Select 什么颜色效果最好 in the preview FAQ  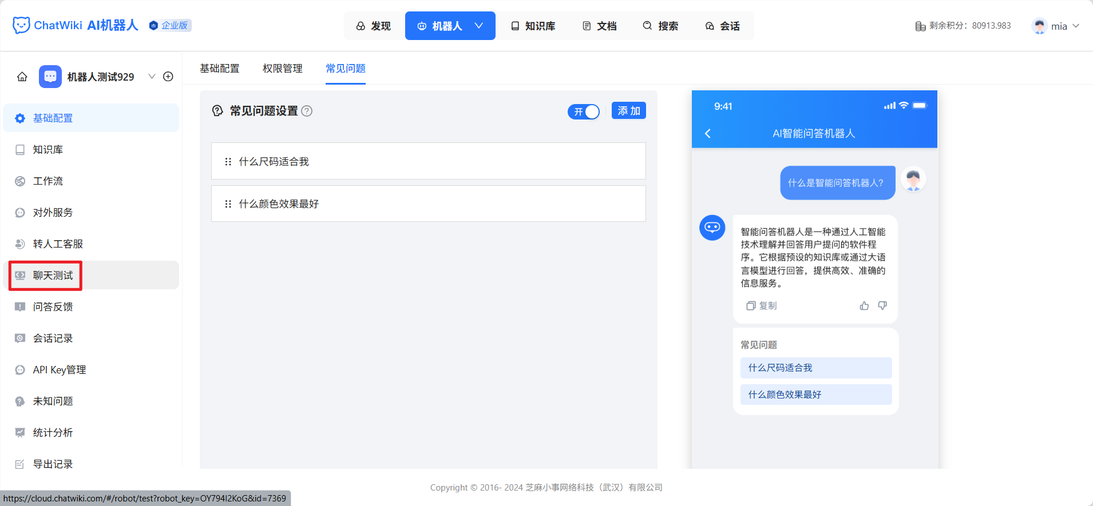click(816, 395)
